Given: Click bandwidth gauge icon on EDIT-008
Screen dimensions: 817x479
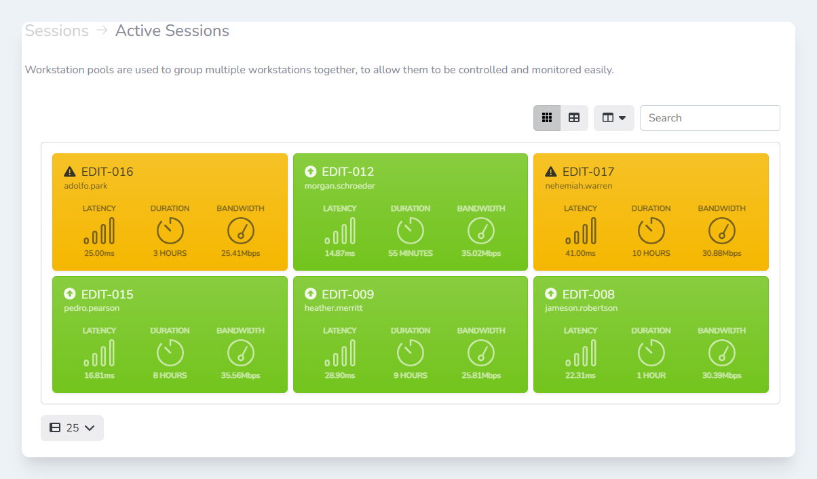Looking at the screenshot, I should [721, 353].
